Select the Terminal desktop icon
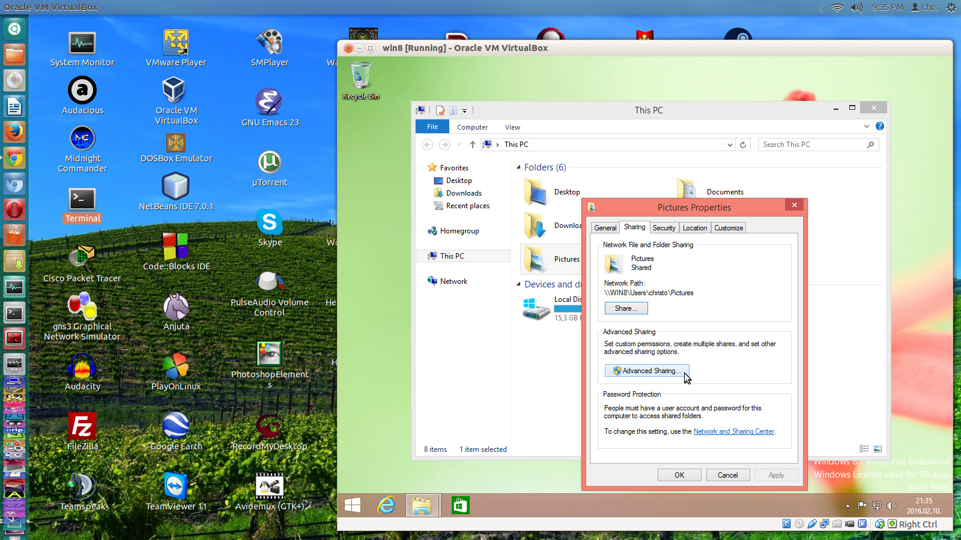 (x=82, y=199)
